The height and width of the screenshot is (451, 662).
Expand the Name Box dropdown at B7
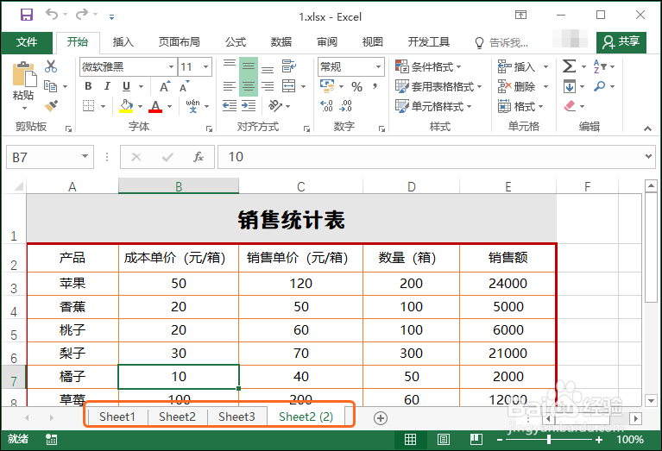[85, 157]
